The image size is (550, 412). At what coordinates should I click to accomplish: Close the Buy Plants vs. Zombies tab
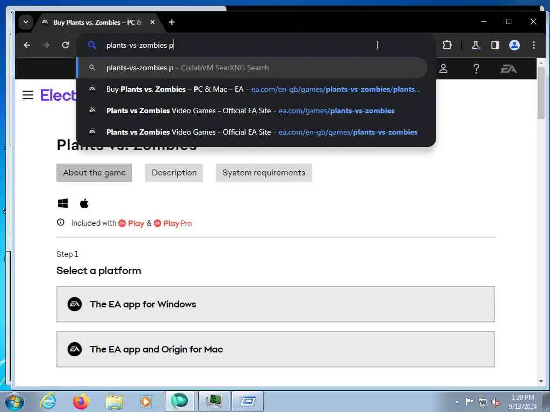pyautogui.click(x=153, y=22)
